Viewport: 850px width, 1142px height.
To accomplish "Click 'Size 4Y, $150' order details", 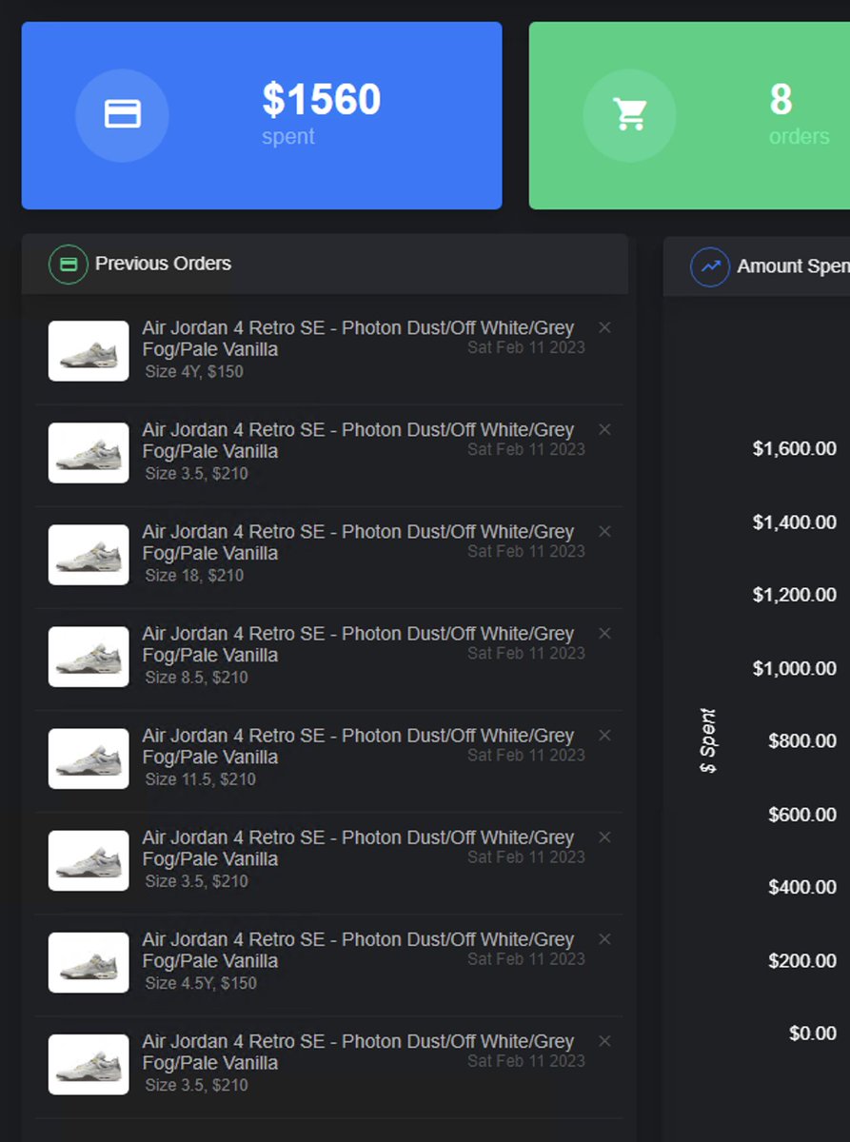I will pos(194,372).
